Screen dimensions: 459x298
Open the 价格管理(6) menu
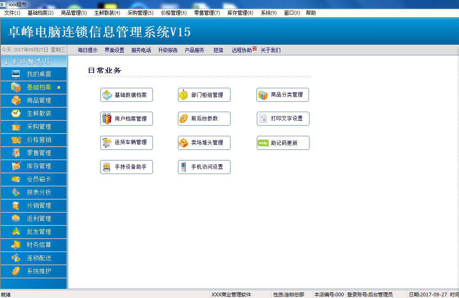[174, 13]
